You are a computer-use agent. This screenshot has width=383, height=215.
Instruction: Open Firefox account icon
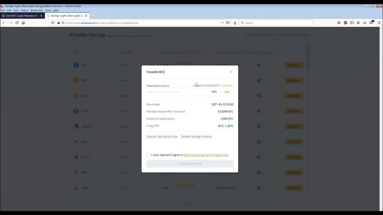pyautogui.click(x=358, y=23)
